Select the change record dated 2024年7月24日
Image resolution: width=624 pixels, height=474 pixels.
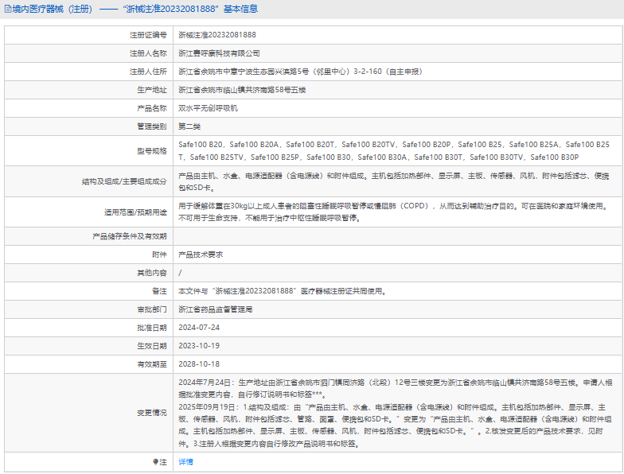(395, 388)
